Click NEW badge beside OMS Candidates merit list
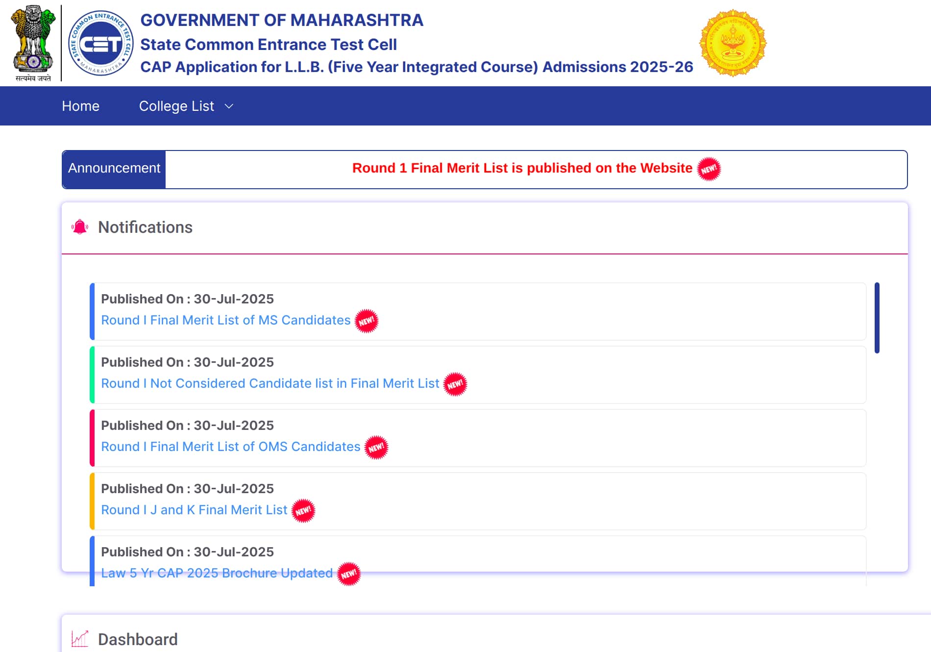This screenshot has width=931, height=652. [x=376, y=448]
